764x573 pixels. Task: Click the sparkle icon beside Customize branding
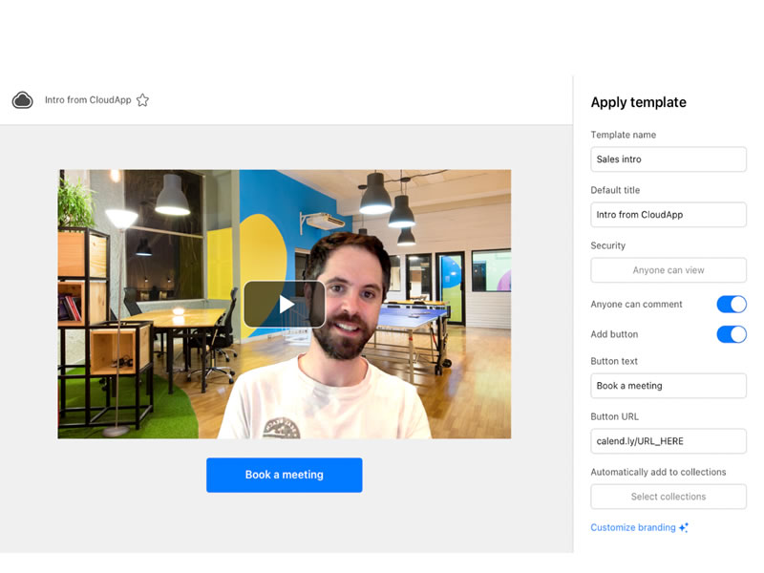[x=684, y=528]
